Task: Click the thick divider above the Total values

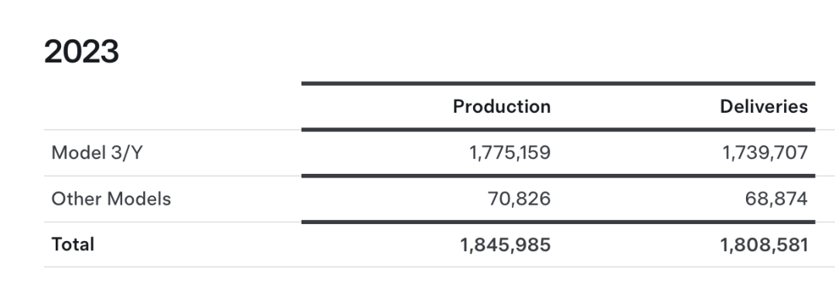Action: click(x=558, y=222)
